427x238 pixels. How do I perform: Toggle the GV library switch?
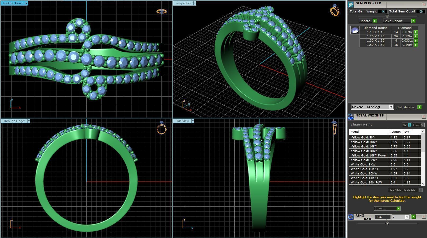point(407,125)
